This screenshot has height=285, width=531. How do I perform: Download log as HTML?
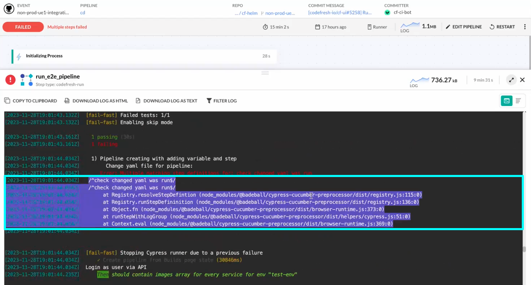pyautogui.click(x=96, y=101)
